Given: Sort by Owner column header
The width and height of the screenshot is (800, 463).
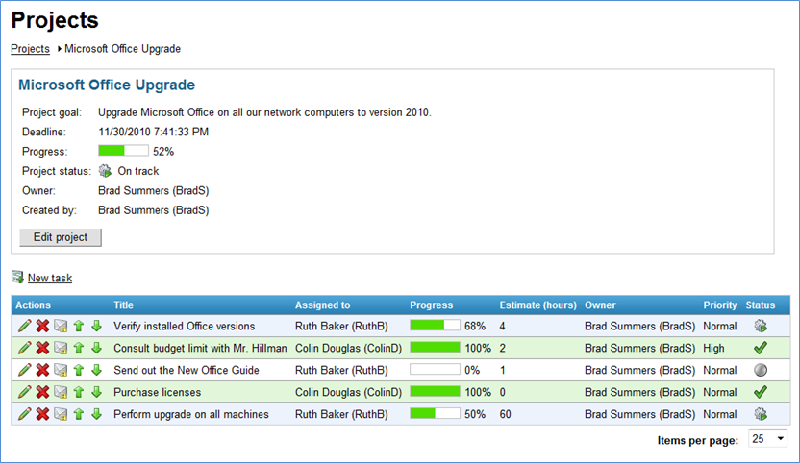Looking at the screenshot, I should tap(600, 305).
